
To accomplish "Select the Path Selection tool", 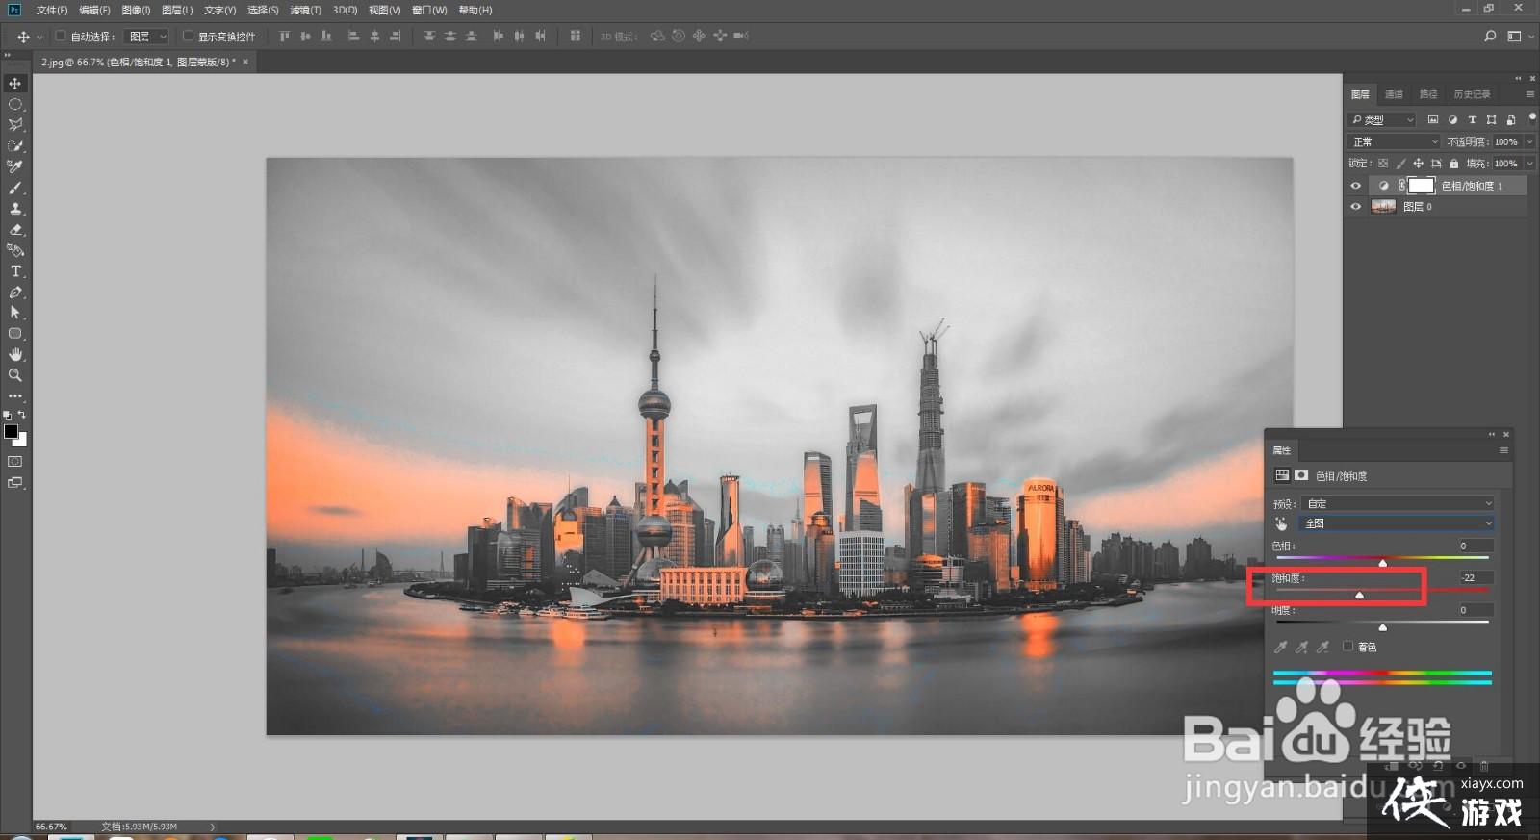I will click(x=15, y=313).
